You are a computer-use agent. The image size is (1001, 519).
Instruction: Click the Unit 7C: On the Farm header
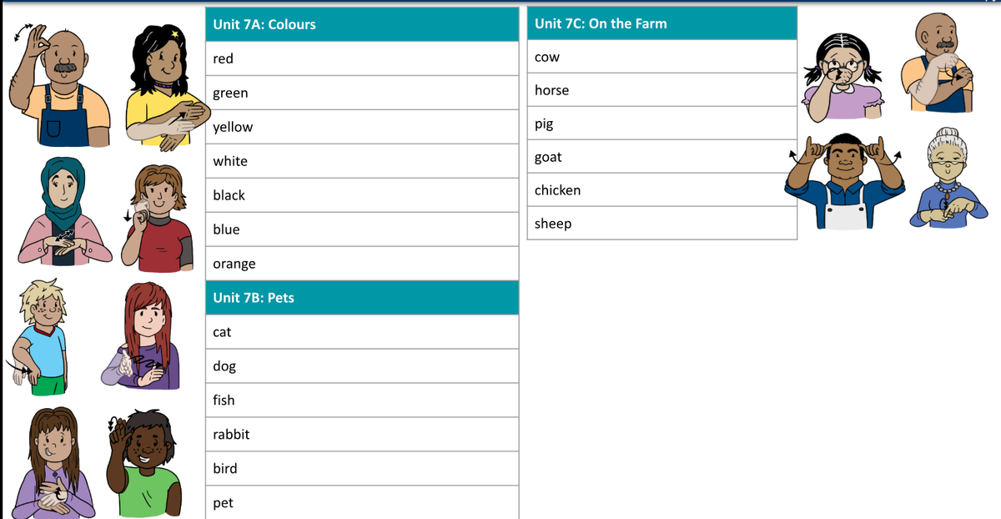661,23
